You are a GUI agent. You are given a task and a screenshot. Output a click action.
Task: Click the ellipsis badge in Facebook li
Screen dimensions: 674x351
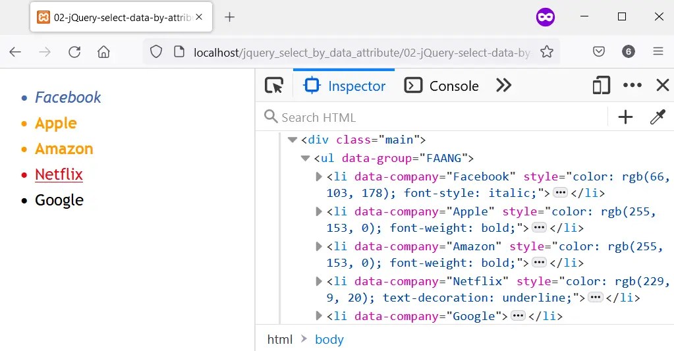[x=560, y=193]
